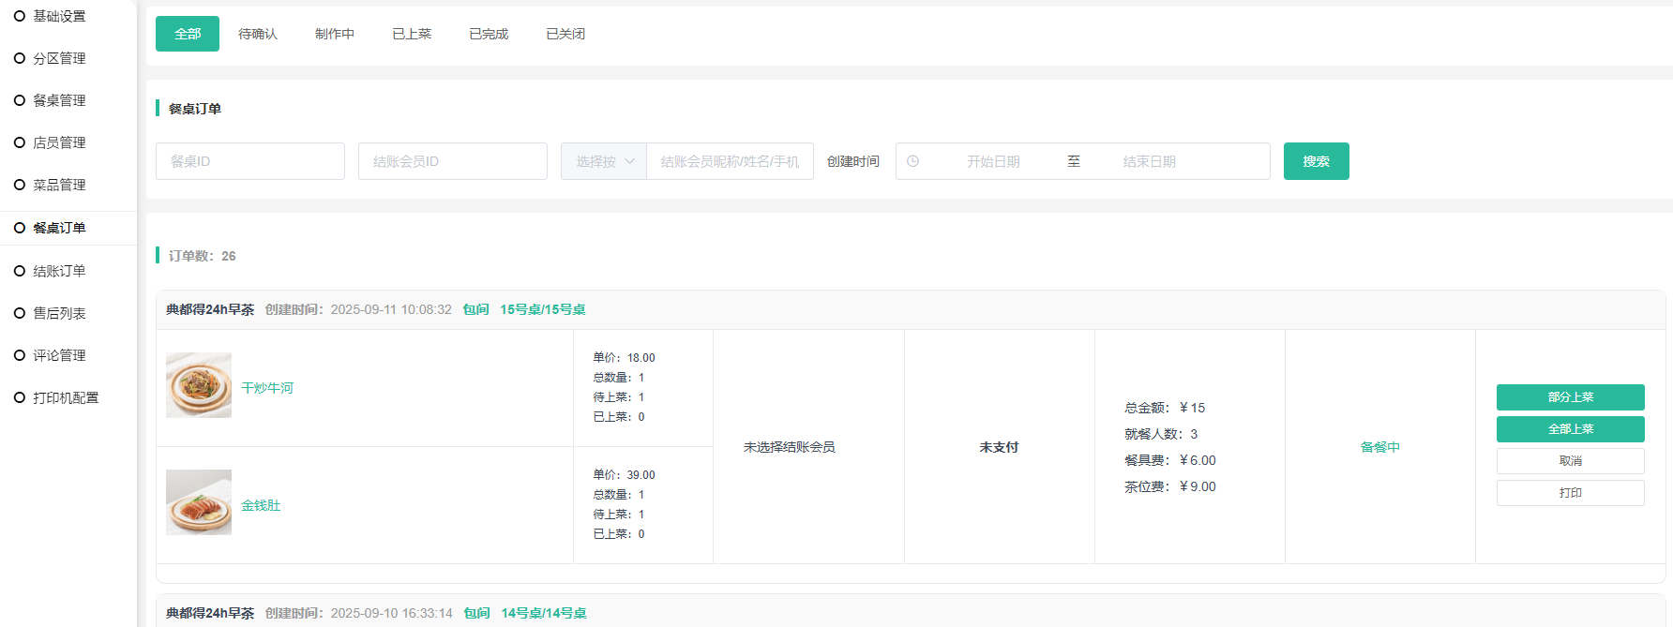
Task: Click the 开始日期 date field
Action: (x=993, y=161)
